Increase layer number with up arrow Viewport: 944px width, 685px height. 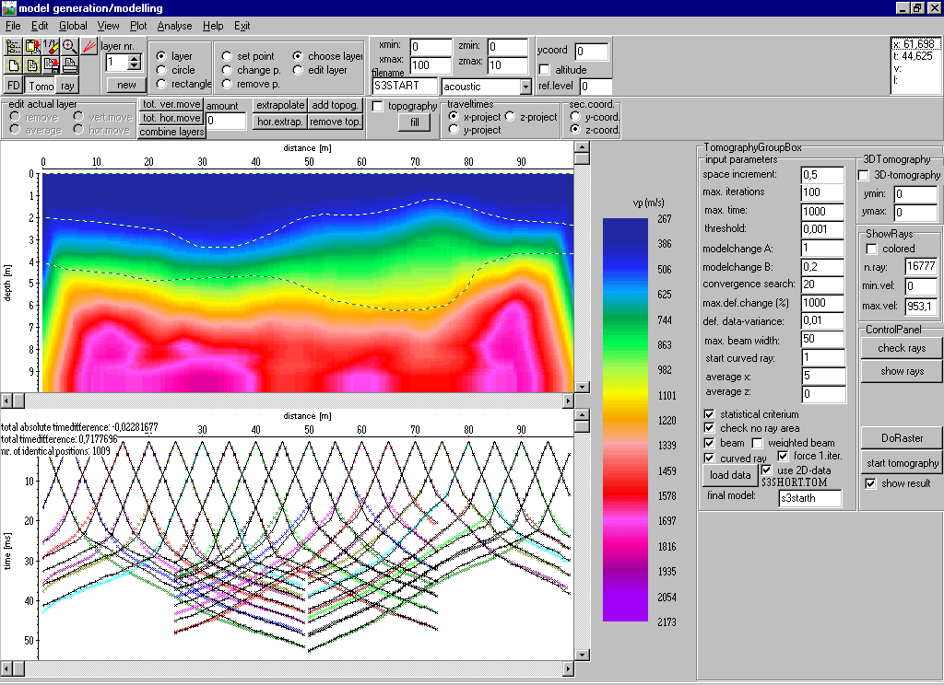pyautogui.click(x=134, y=58)
